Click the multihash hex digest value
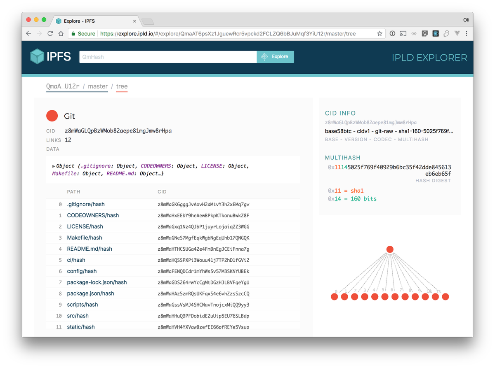 click(389, 170)
